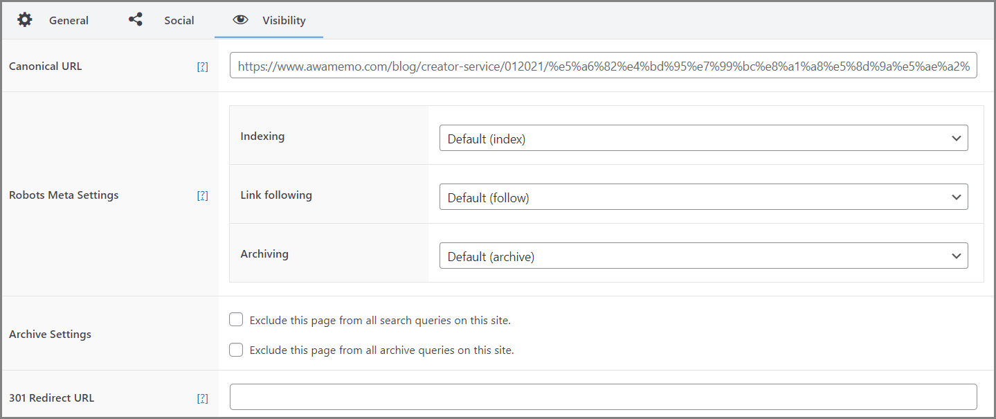Screen dimensions: 996x419
Task: Expand the Archiving 'Default (archive)' select box
Action: 692,256
